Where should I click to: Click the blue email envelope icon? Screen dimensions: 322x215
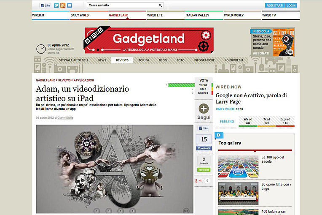(x=70, y=5)
